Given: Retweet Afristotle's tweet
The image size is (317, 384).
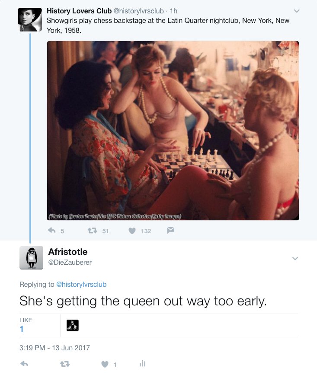Looking at the screenshot, I should point(64,364).
